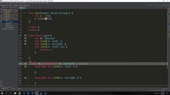Expand the External Libraries tree node
170x95 pixels.
click(3, 29)
